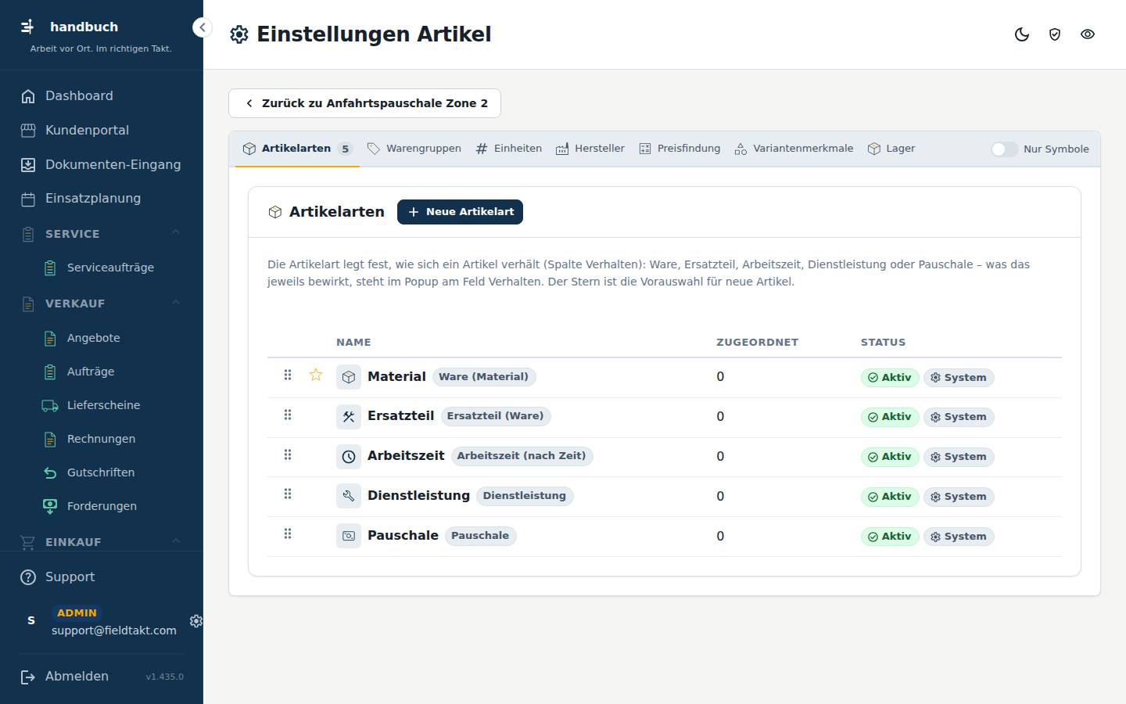The height and width of the screenshot is (704, 1126).
Task: Go to the Preisfindung tab
Action: point(680,149)
